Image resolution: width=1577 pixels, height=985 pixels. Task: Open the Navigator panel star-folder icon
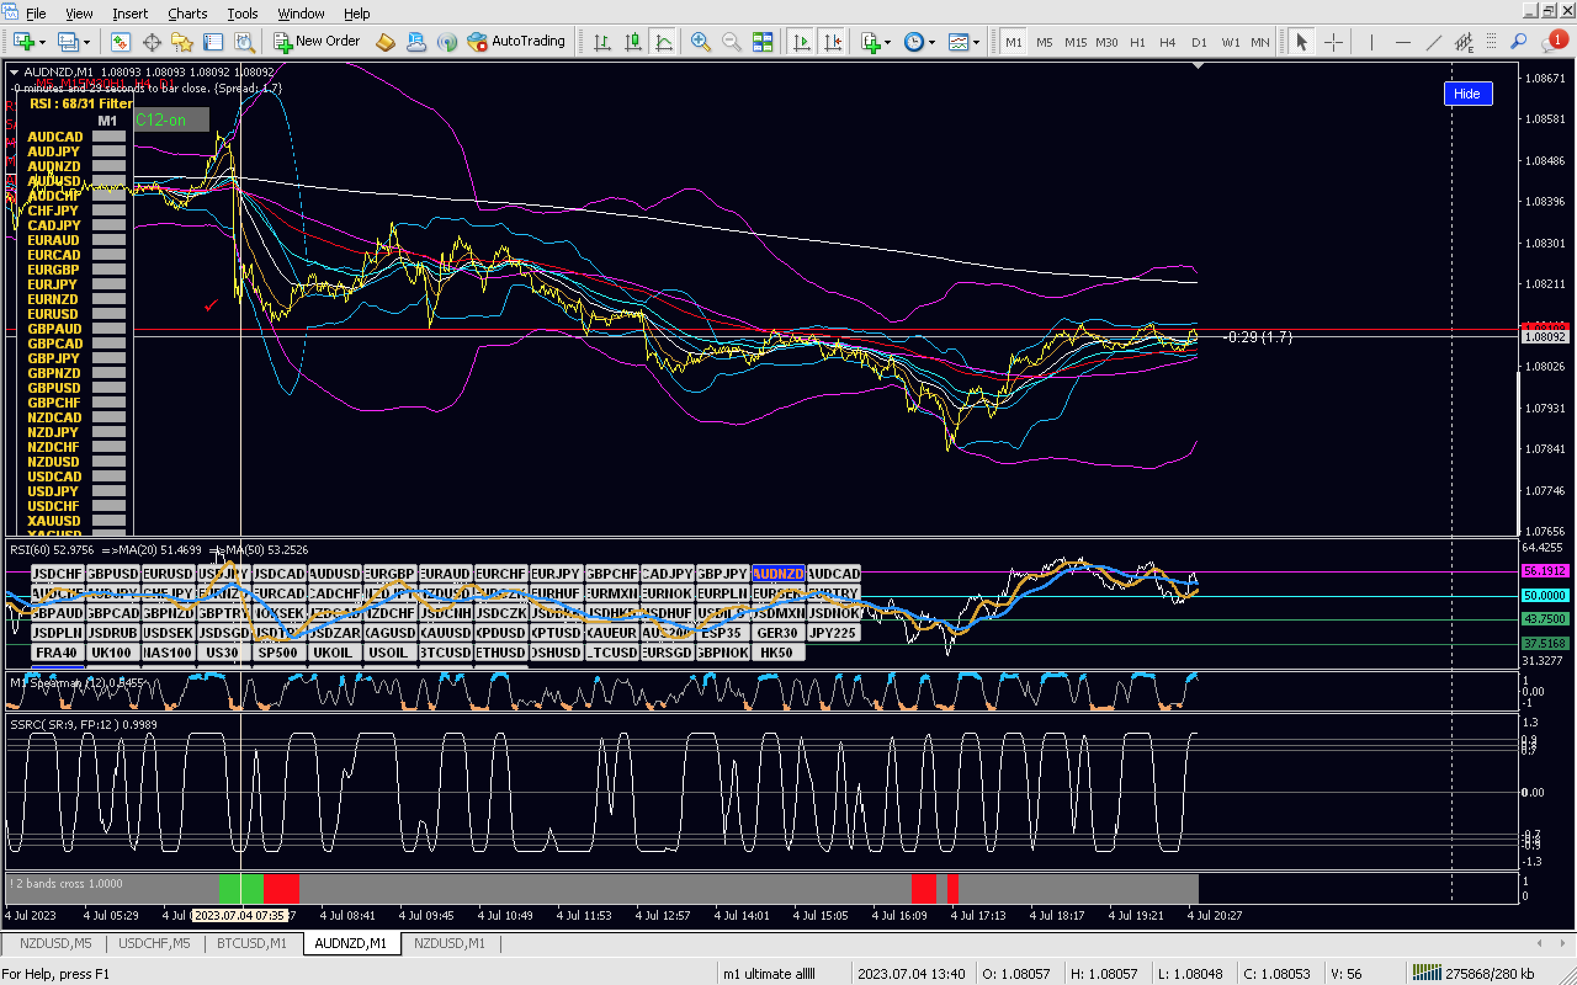(x=182, y=42)
